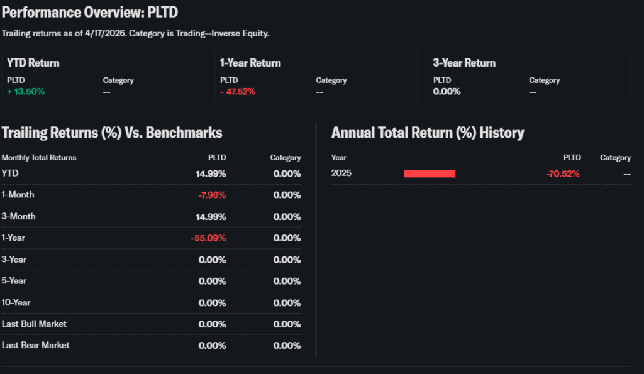Click the 10-Year row label
Viewport: 644px width, 374px height.
pyautogui.click(x=16, y=302)
